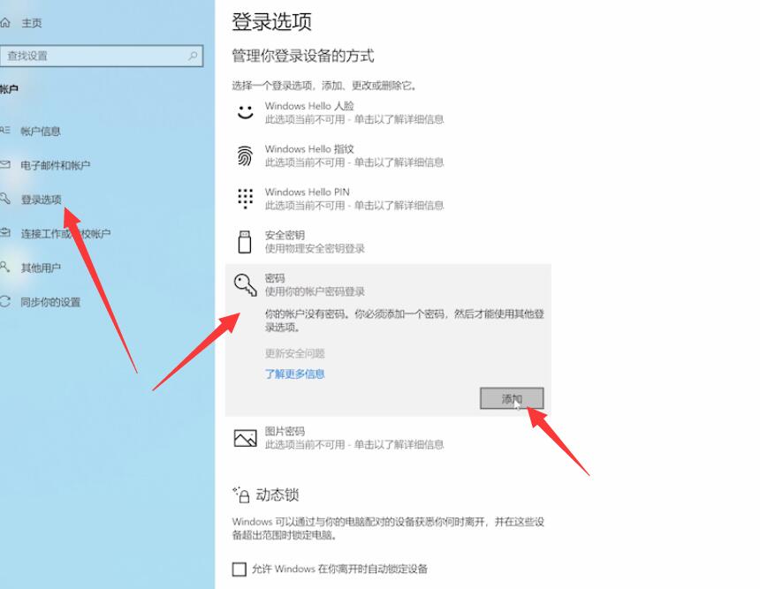
Task: Click the picture password image icon
Action: (x=246, y=438)
